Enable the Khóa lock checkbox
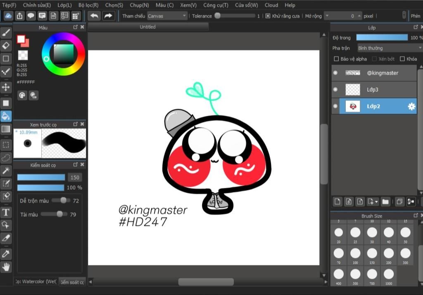The width and height of the screenshot is (423, 295). pyautogui.click(x=402, y=59)
